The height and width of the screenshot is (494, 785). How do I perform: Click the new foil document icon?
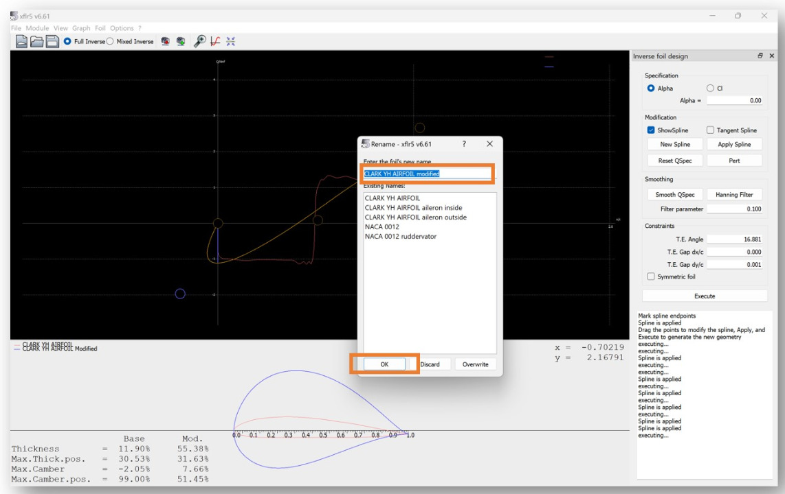click(x=21, y=40)
